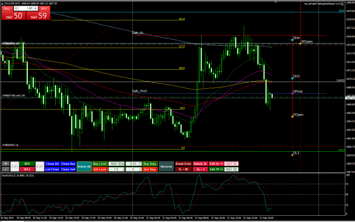Click the Sell Stop button
The image size is (355, 222).
click(150, 169)
